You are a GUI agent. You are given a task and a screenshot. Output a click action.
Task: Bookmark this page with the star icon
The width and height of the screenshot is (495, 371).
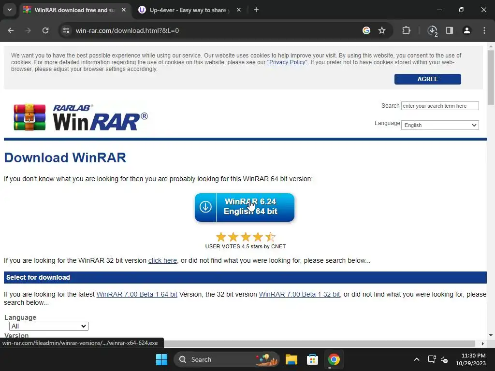click(x=382, y=30)
